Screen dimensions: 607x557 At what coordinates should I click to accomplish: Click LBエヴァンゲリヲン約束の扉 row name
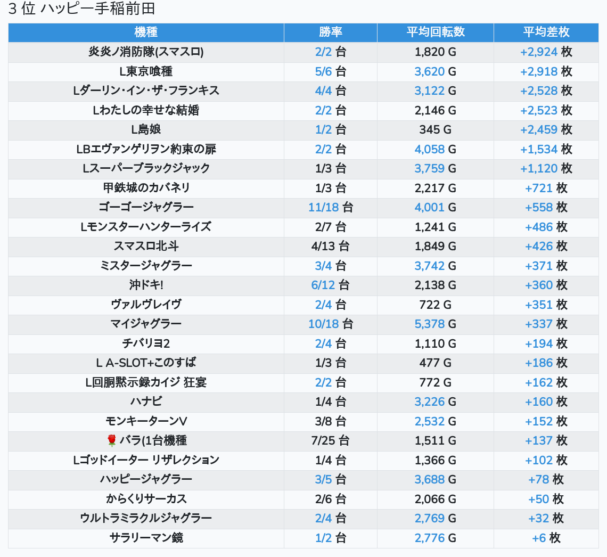coord(146,149)
